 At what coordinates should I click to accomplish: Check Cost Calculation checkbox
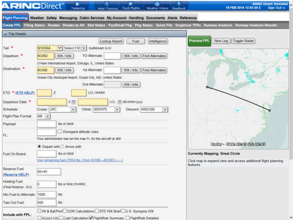click(61, 218)
